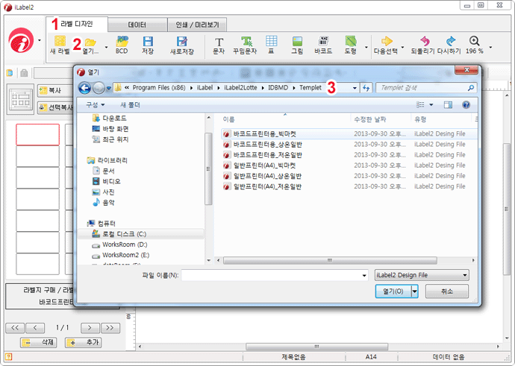Redo with the 다시하기 icon
The image size is (515, 366).
tap(449, 45)
